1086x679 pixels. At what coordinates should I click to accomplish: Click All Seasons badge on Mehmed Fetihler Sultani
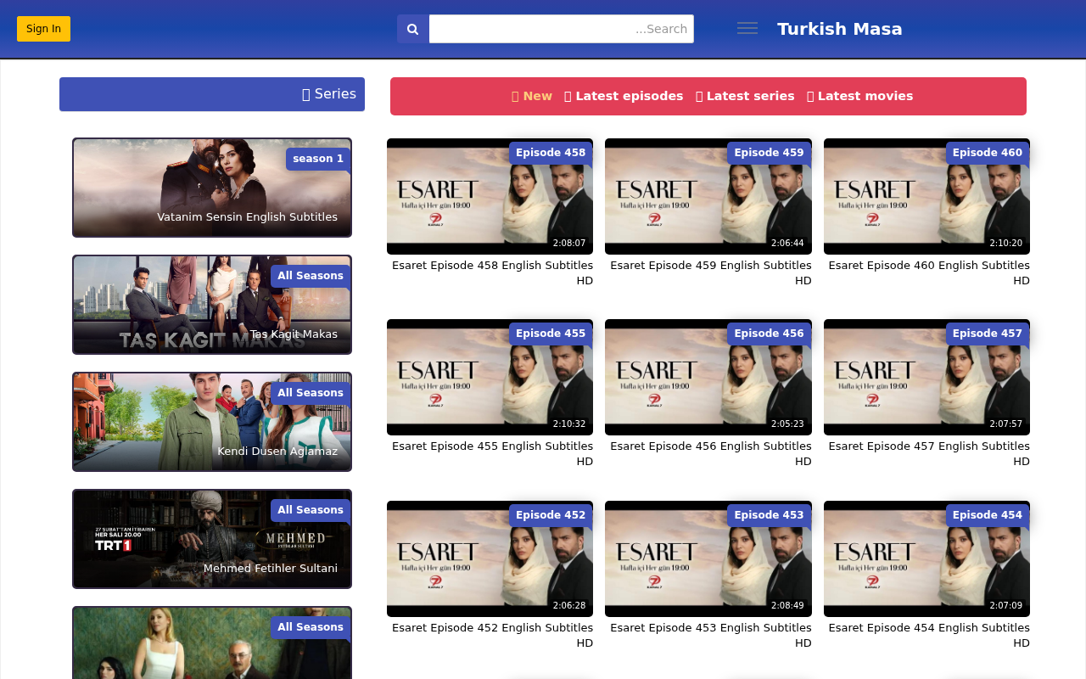click(x=311, y=510)
